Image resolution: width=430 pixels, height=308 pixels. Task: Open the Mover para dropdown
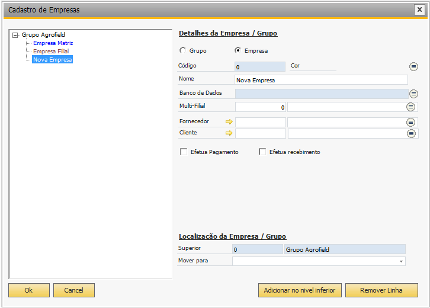click(x=401, y=261)
